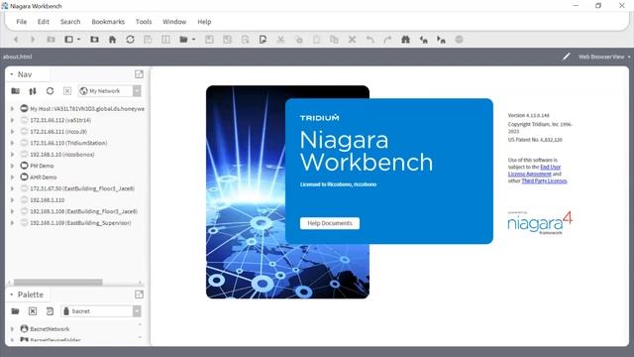634x357 pixels.
Task: Open the Search menu
Action: (70, 22)
